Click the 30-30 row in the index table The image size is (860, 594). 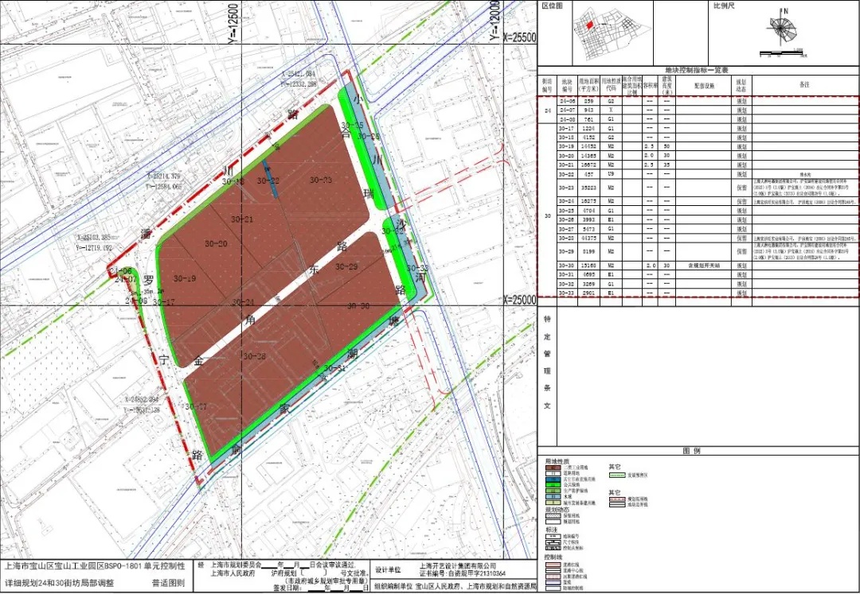pos(698,266)
